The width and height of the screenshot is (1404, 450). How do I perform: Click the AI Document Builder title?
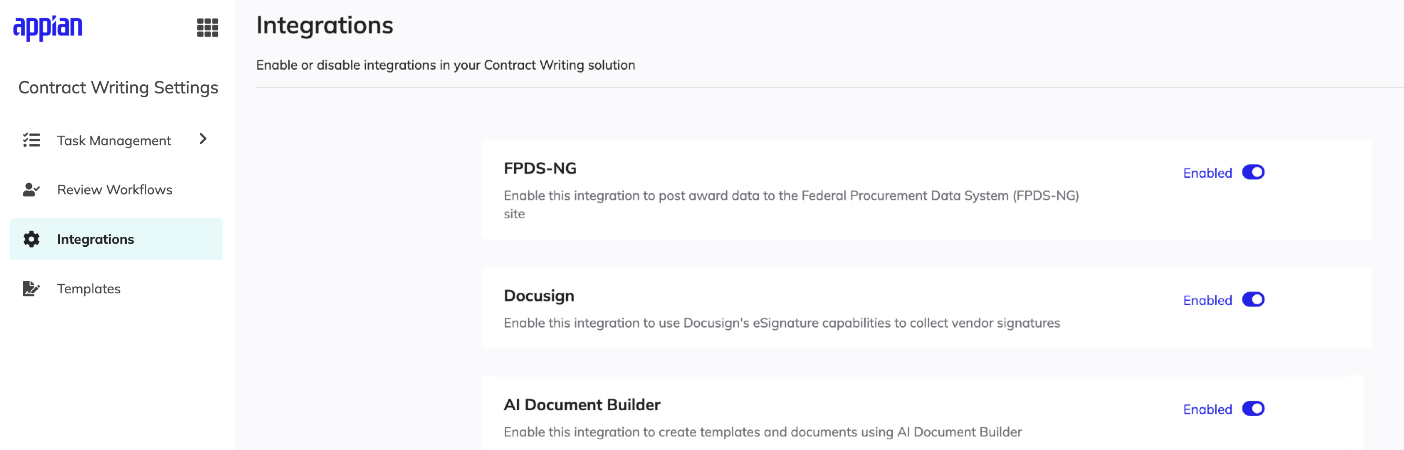tap(582, 404)
